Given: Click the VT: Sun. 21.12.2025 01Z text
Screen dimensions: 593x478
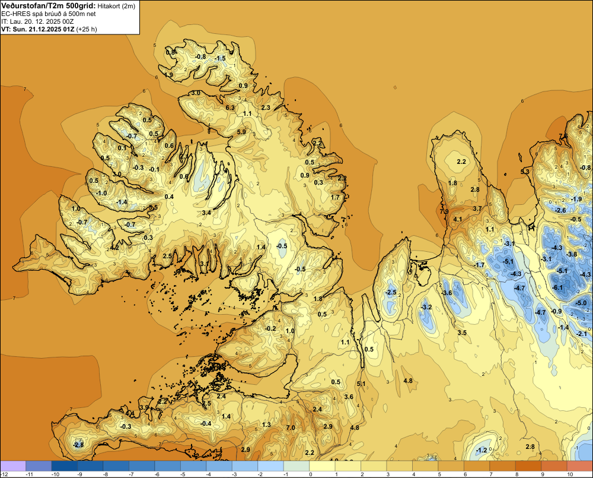Looking at the screenshot, I should point(38,29).
